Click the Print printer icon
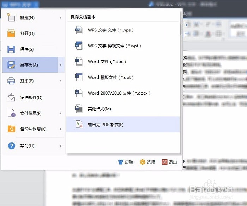247x206 pixels. (11, 81)
